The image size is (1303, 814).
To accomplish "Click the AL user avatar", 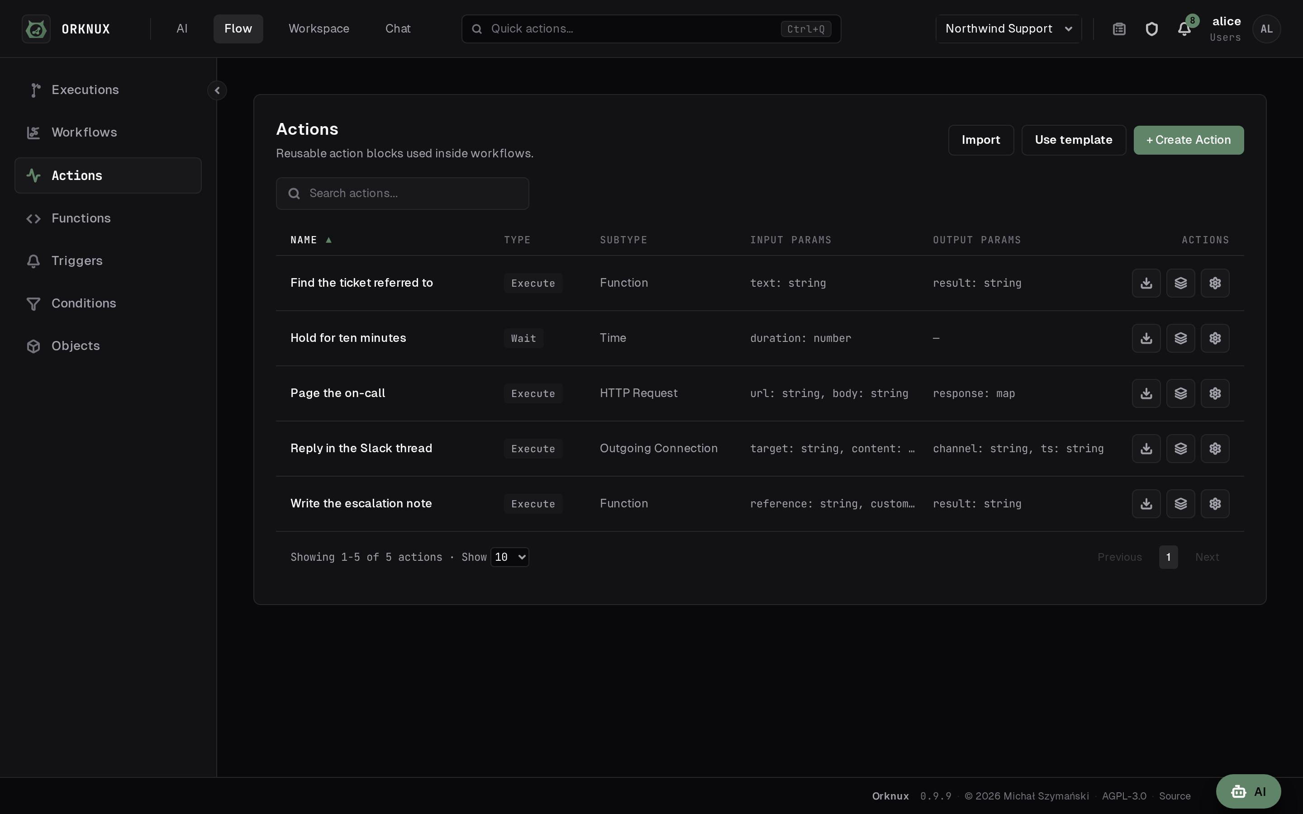I will pyautogui.click(x=1266, y=29).
